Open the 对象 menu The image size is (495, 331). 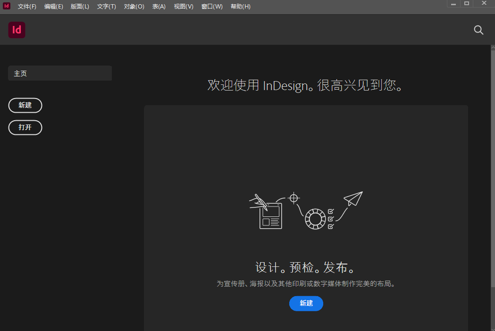[134, 6]
